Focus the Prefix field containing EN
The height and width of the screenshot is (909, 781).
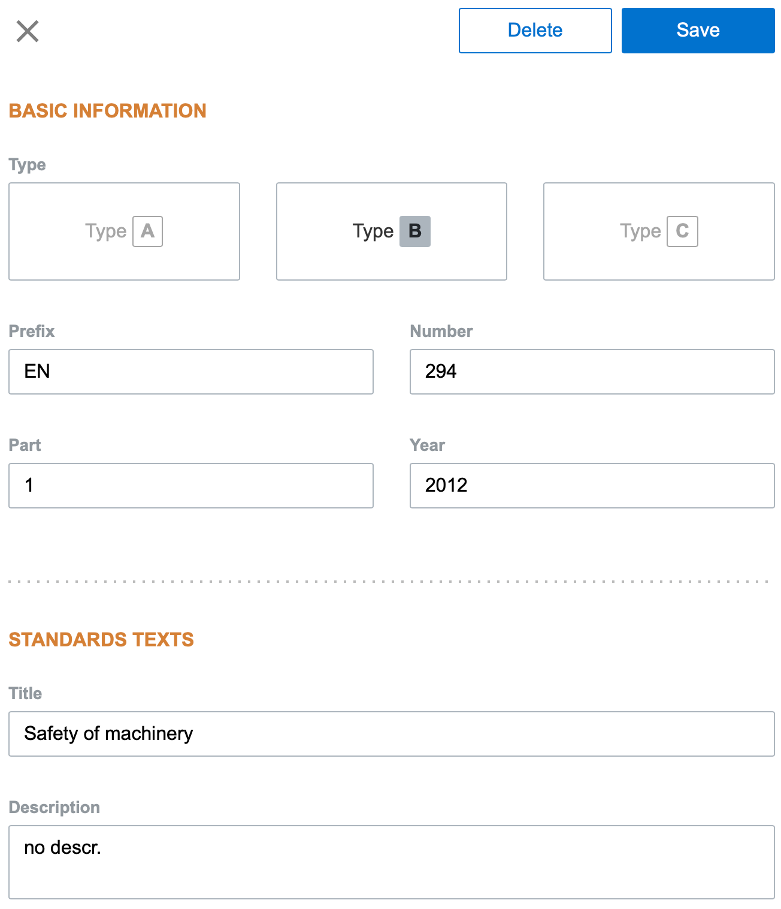tap(191, 372)
